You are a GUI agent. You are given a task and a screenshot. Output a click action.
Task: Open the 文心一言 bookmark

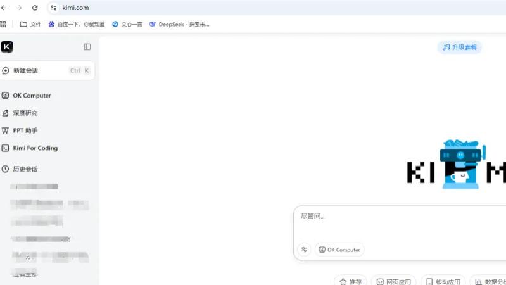(x=127, y=24)
